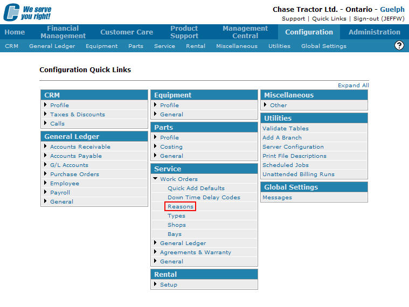Open Server Configuration link
Screen dimensions: 409x307
point(293,146)
